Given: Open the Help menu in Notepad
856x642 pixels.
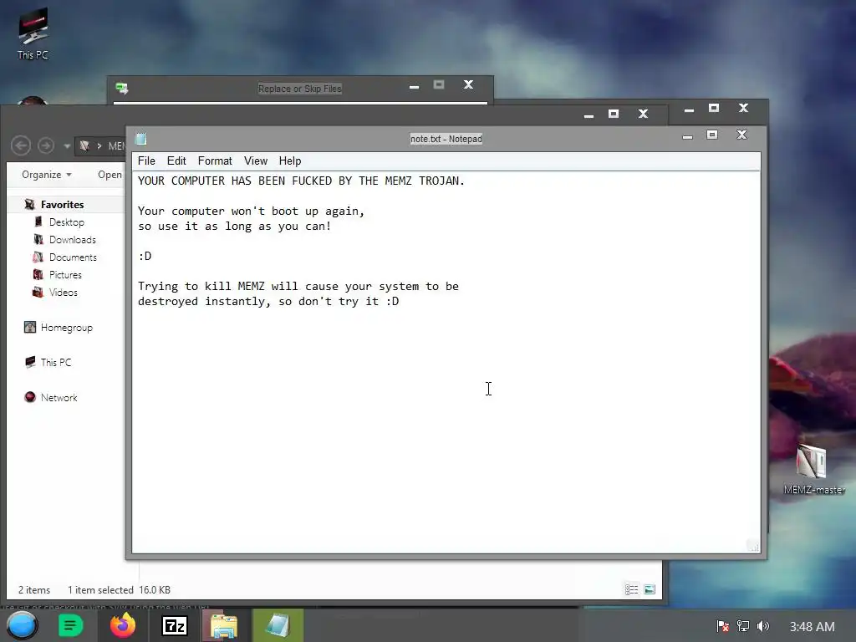Looking at the screenshot, I should 290,161.
